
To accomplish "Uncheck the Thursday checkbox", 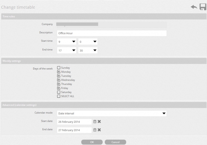I will pos(59,84).
